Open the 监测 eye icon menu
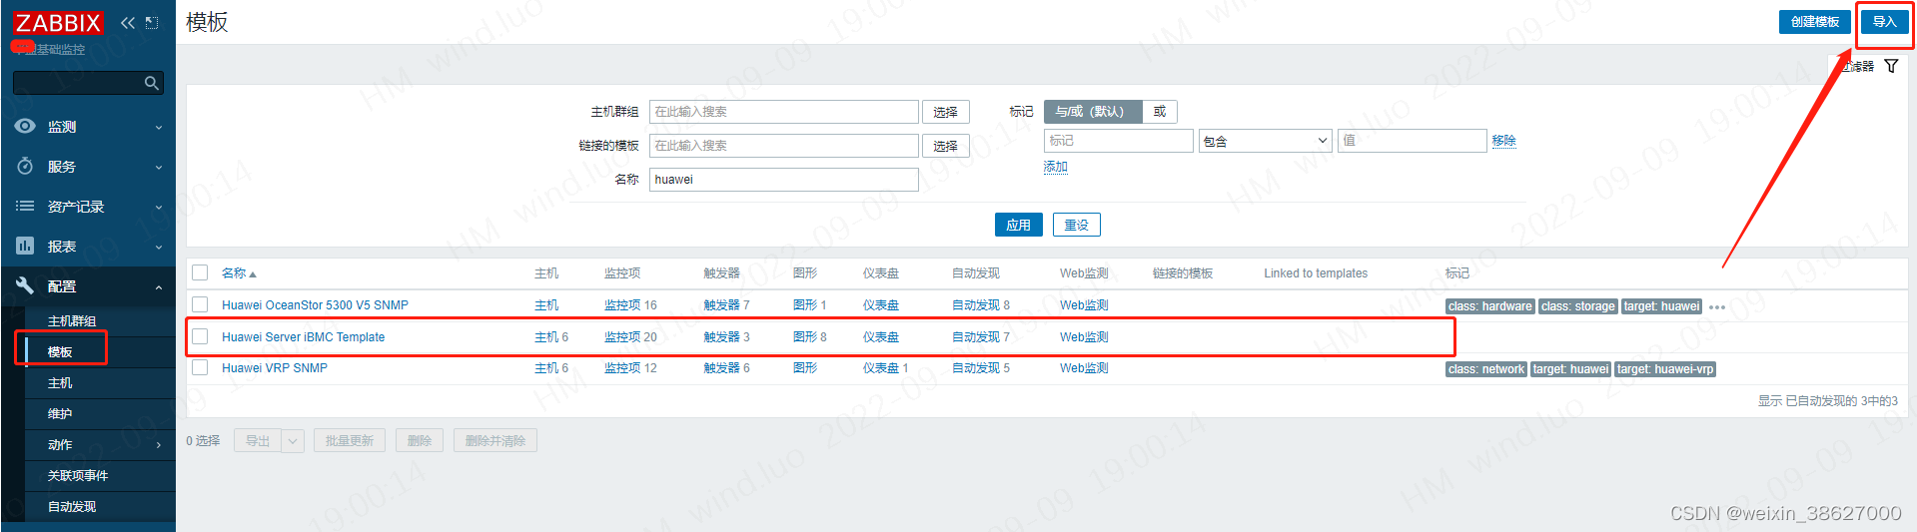 [x=25, y=127]
